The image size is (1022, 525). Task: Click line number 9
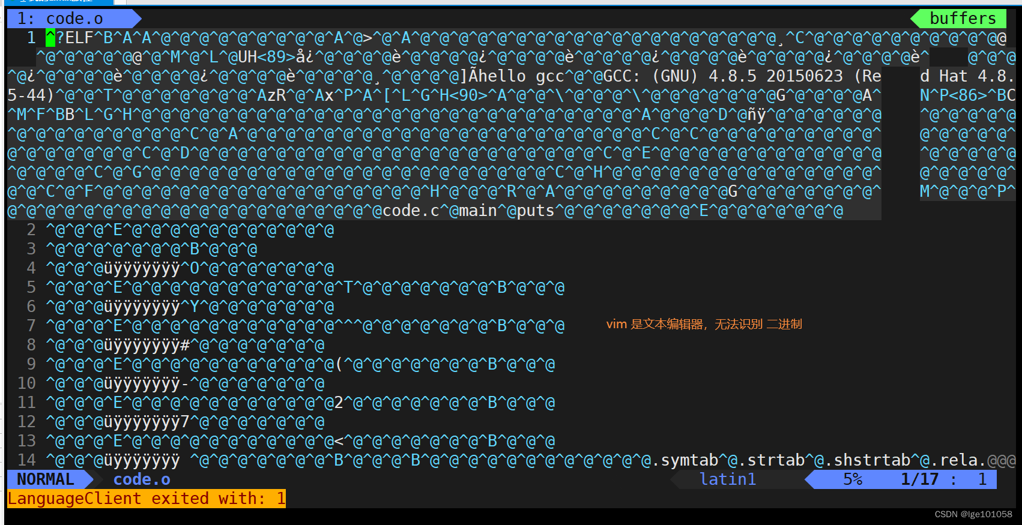31,364
